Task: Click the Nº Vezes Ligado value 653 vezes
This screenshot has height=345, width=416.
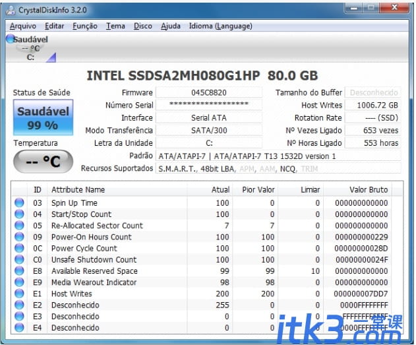Action: click(x=372, y=131)
